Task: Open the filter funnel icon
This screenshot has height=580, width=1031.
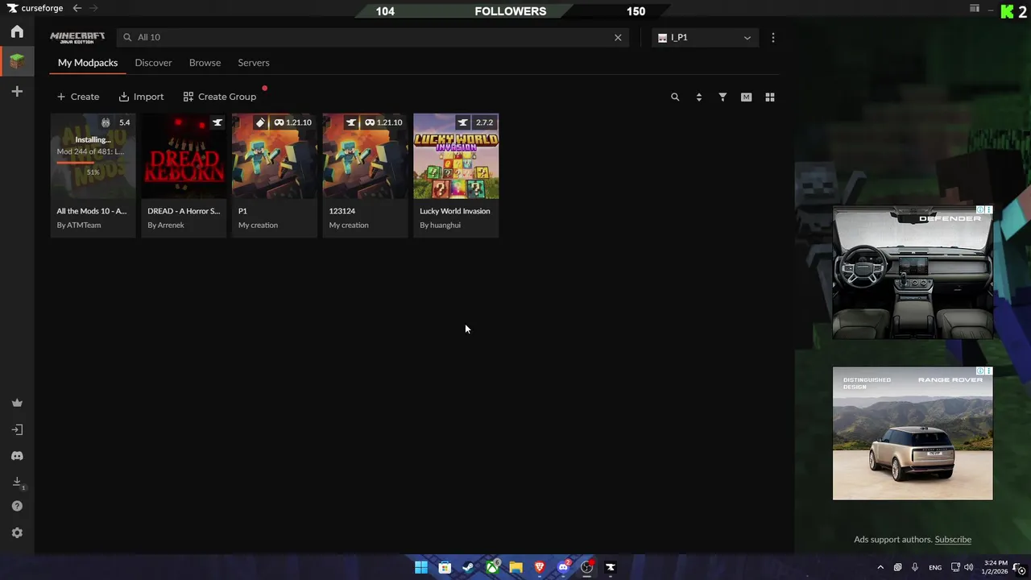Action: tap(723, 97)
